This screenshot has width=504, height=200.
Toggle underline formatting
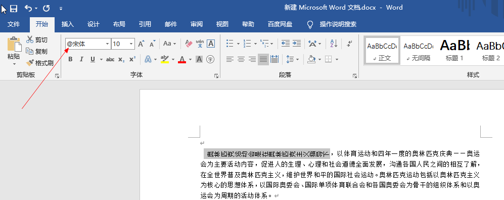tap(93, 59)
